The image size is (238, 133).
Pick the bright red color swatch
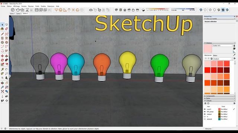[208, 70]
